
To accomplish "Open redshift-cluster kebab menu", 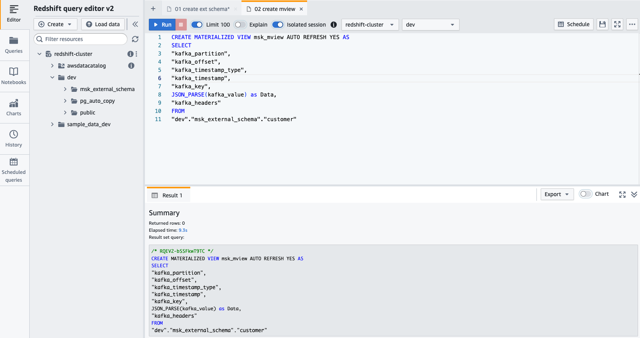I will click(136, 54).
